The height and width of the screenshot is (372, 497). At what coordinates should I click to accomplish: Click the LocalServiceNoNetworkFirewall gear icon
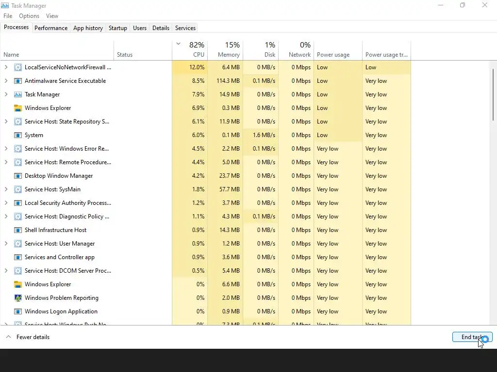(18, 67)
